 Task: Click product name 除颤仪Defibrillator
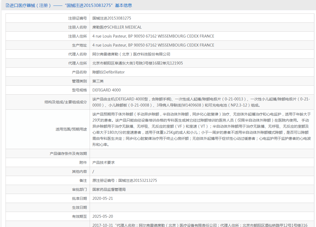click(108, 72)
